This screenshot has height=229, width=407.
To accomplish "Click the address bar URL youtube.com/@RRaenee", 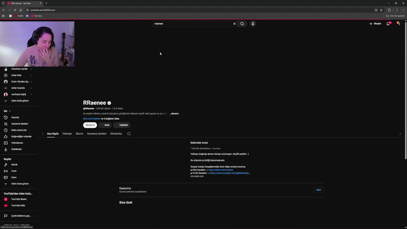I will click(x=43, y=10).
